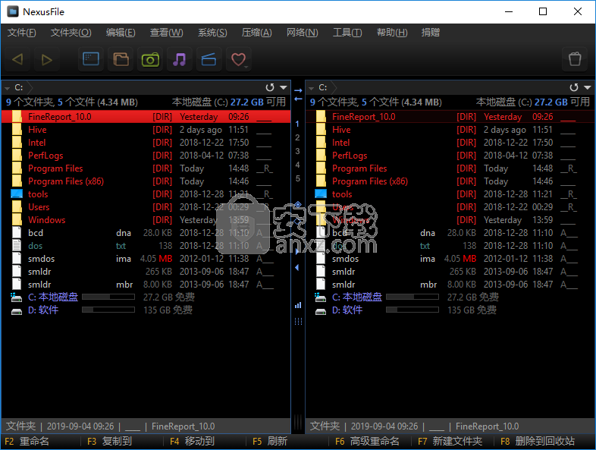The width and height of the screenshot is (596, 450).
Task: Go back using the left arrow toolbar icon
Action: click(x=17, y=59)
